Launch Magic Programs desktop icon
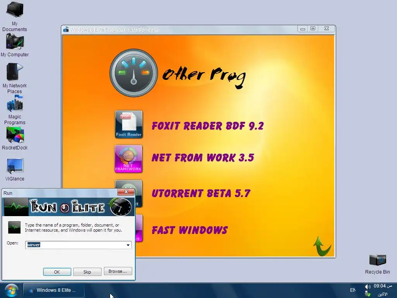The height and width of the screenshot is (298, 397). click(15, 110)
